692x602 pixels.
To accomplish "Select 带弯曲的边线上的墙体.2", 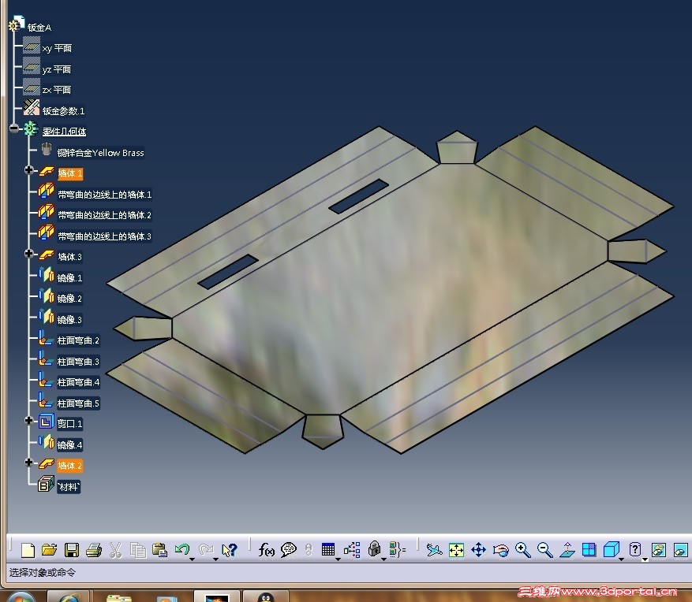I will coord(105,215).
